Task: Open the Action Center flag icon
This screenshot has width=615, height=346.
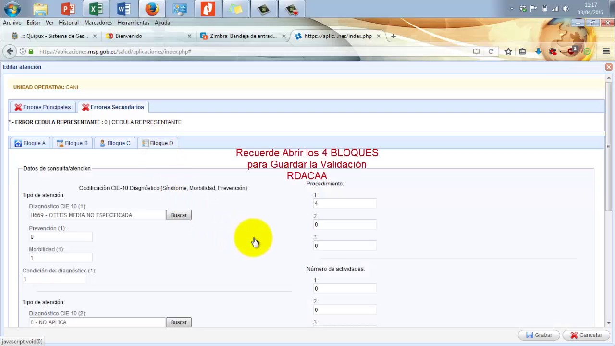Action: (534, 9)
